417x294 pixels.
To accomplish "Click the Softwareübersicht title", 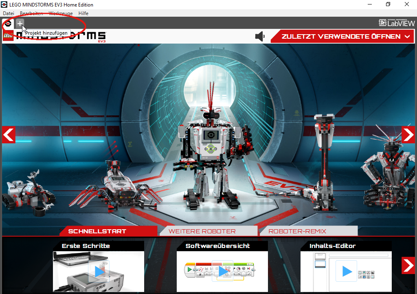I will click(x=217, y=246).
